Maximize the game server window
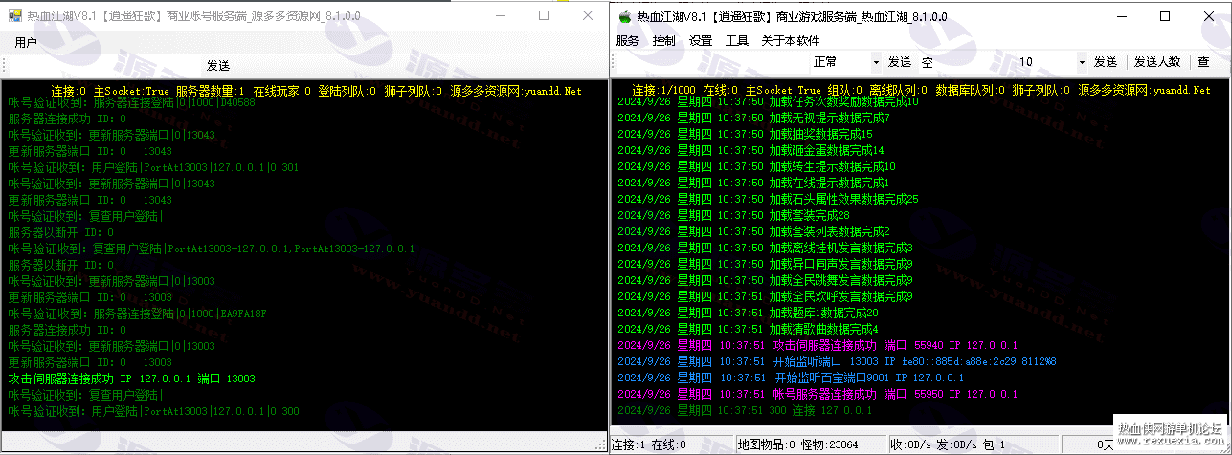Screen dimensions: 1232x455 [1165, 15]
